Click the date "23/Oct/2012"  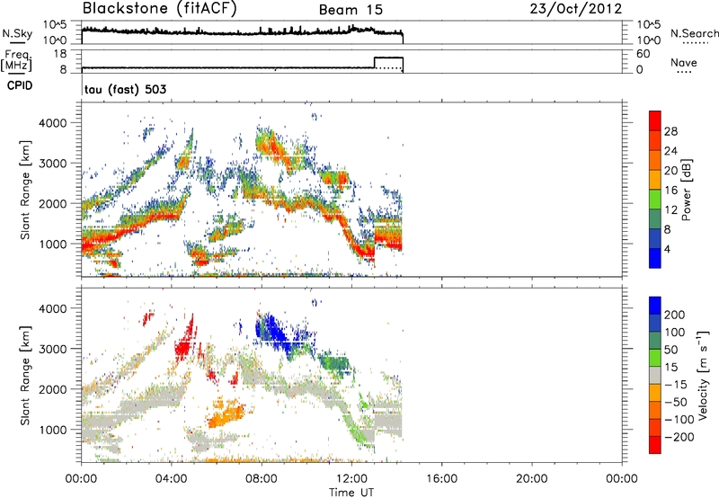point(576,9)
